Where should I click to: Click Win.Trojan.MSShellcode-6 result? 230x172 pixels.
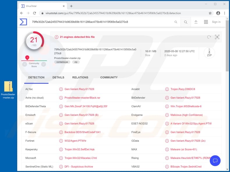click(x=186, y=106)
